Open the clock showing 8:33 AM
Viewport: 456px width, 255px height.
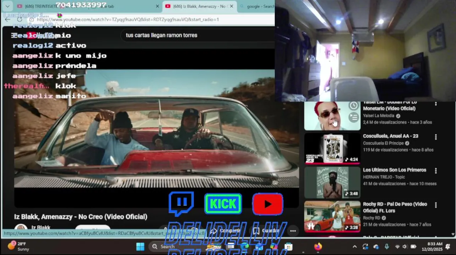tap(432, 246)
